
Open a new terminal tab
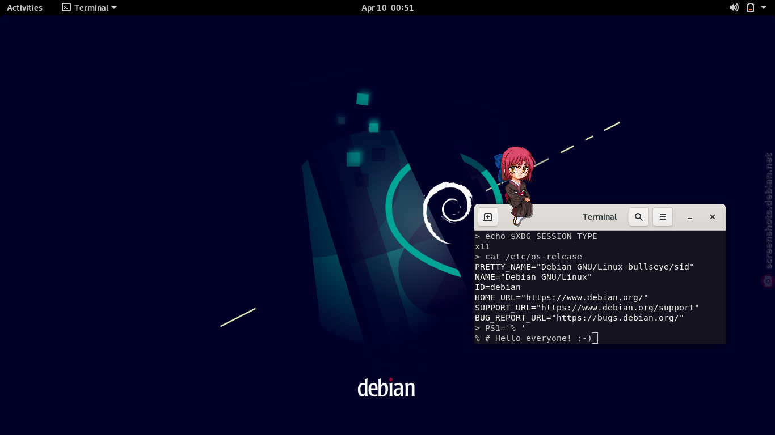coord(488,217)
